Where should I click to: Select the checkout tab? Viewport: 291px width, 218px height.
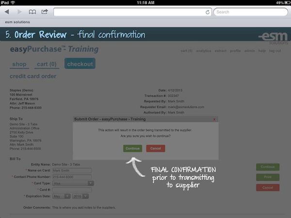point(80,63)
